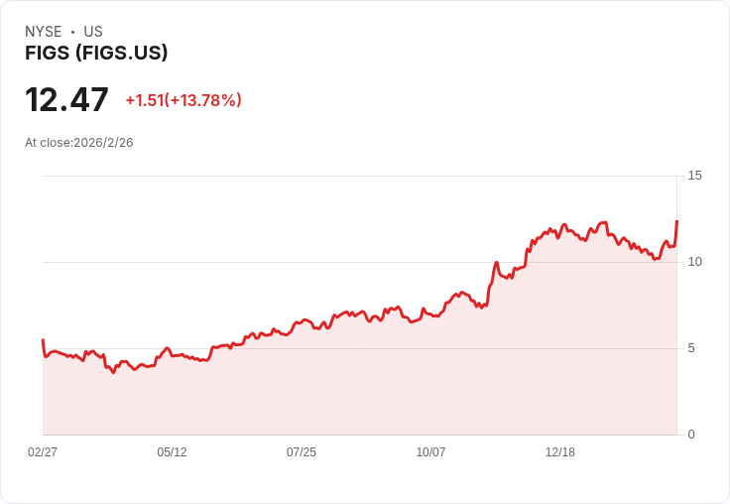
Task: Select the 07/25 date axis label
Action: 302,451
